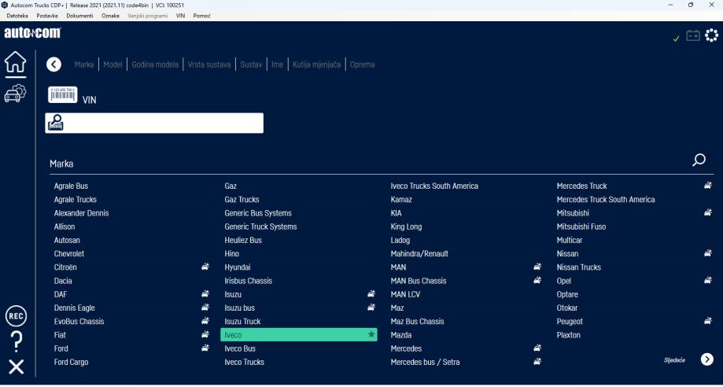This screenshot has height=387, width=723.
Task: Click the car icon beside MAN Bus Chassis
Action: click(x=537, y=280)
